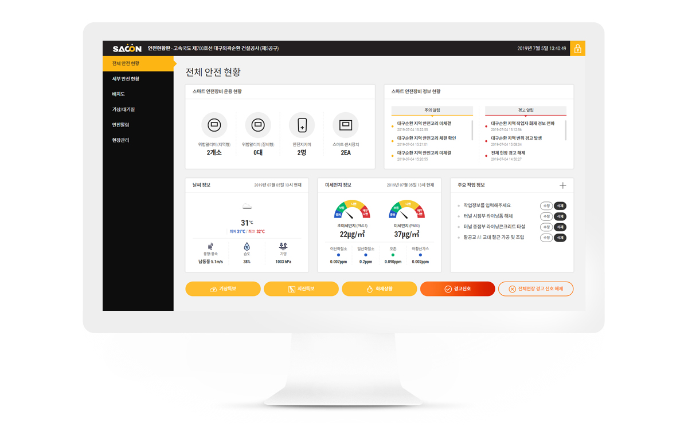The height and width of the screenshot is (435, 688).
Task: Click the 기상특보 button
Action: (x=223, y=289)
